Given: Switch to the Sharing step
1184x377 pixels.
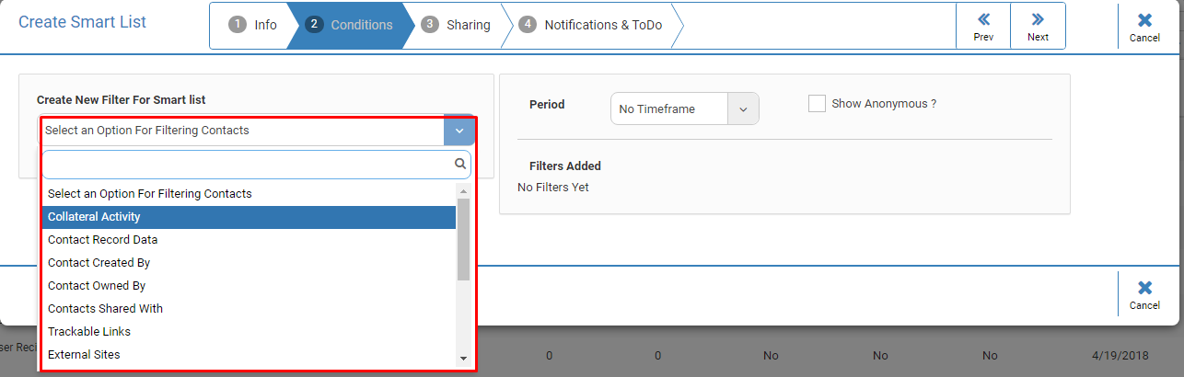Looking at the screenshot, I should 458,25.
